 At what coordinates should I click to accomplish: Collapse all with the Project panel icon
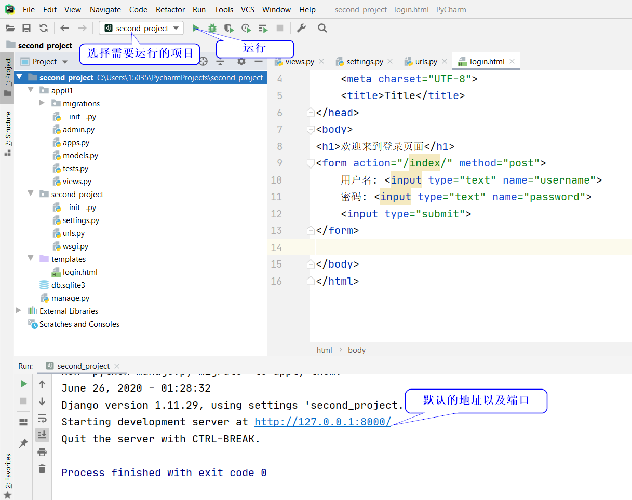click(220, 61)
